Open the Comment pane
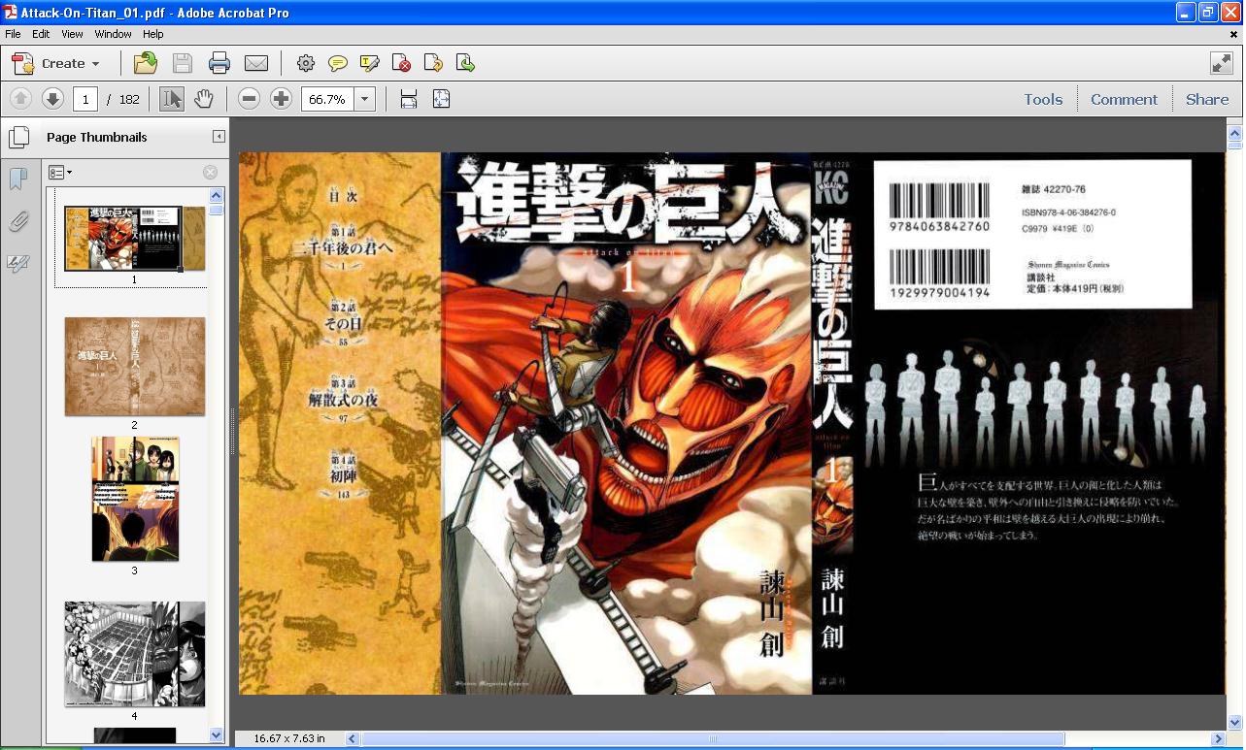 [x=1124, y=99]
